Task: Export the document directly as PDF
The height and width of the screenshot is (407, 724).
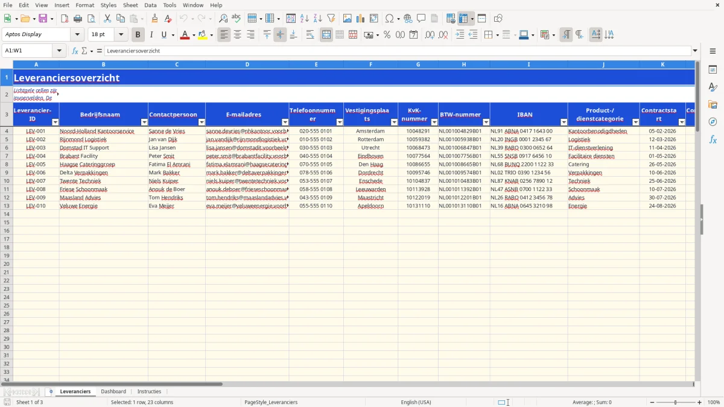Action: (65, 19)
